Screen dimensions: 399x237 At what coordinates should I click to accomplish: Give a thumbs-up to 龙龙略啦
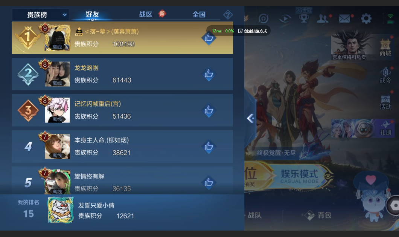(x=209, y=74)
